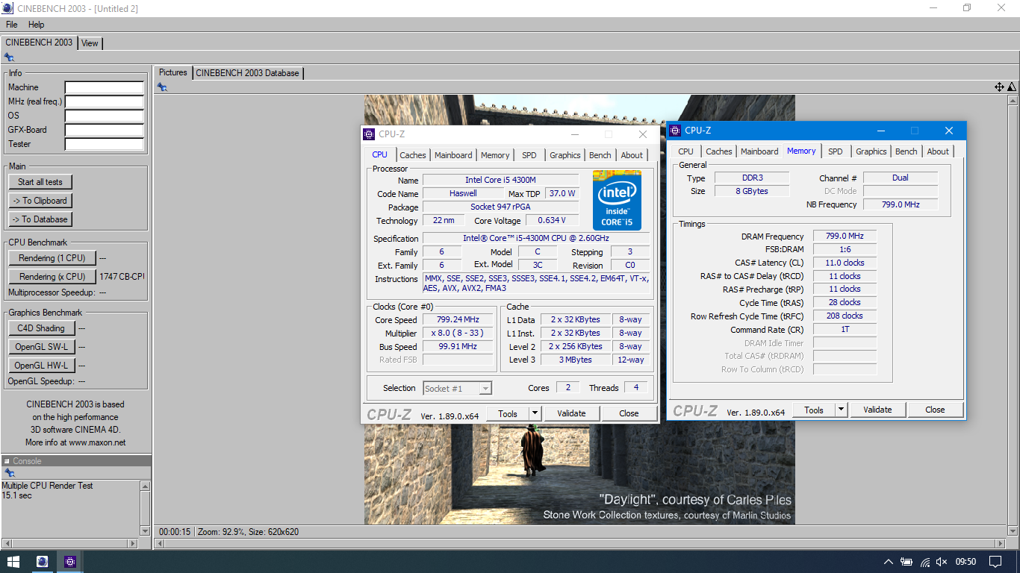Open the Caches tab in the CPU-Z CPU window

point(412,155)
